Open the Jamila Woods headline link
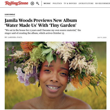This screenshot has height=110, width=110. (41, 23)
